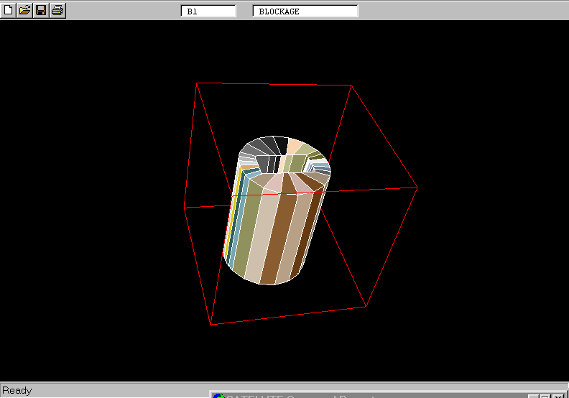Print the view with the printer icon

pos(57,10)
